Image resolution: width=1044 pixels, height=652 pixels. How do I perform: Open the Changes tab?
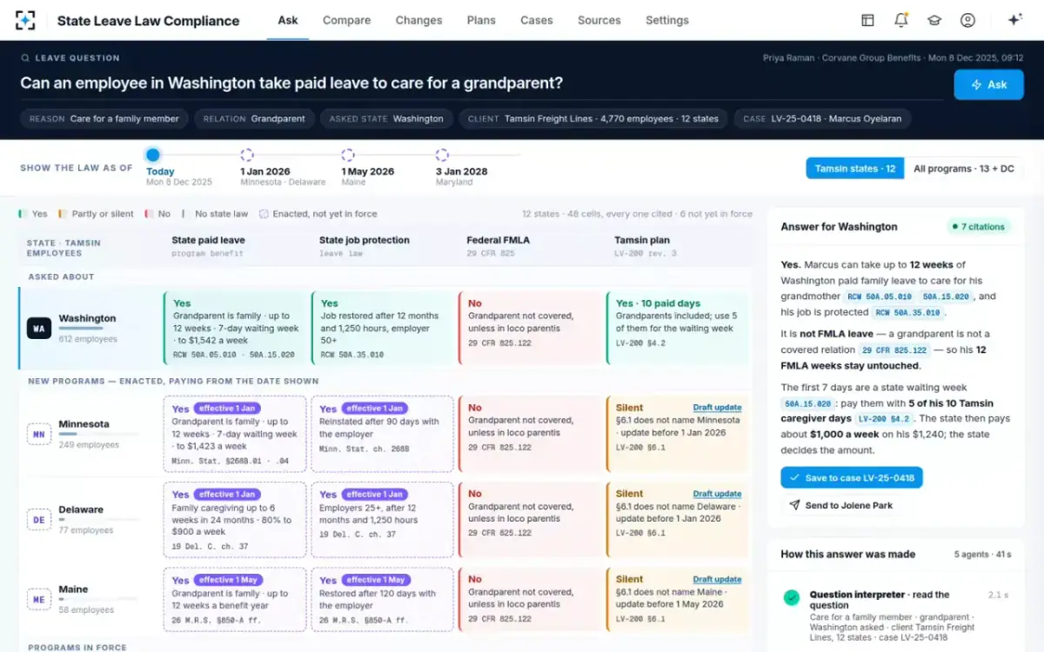[x=418, y=20]
